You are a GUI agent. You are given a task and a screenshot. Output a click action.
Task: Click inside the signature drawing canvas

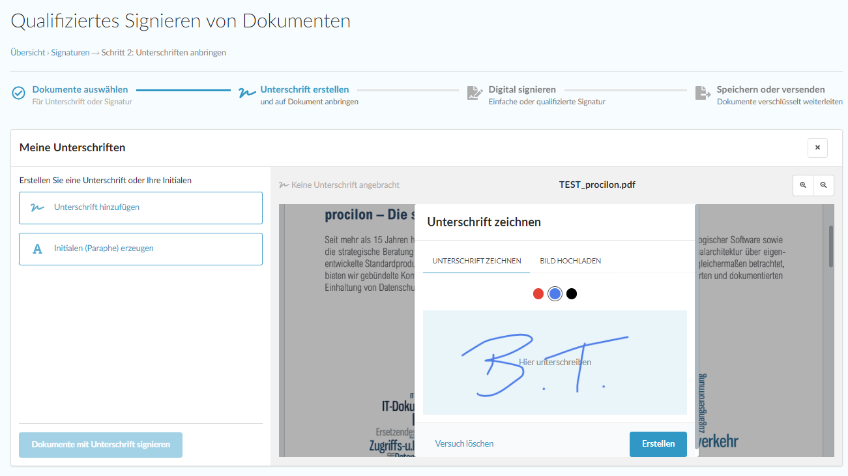tap(555, 363)
